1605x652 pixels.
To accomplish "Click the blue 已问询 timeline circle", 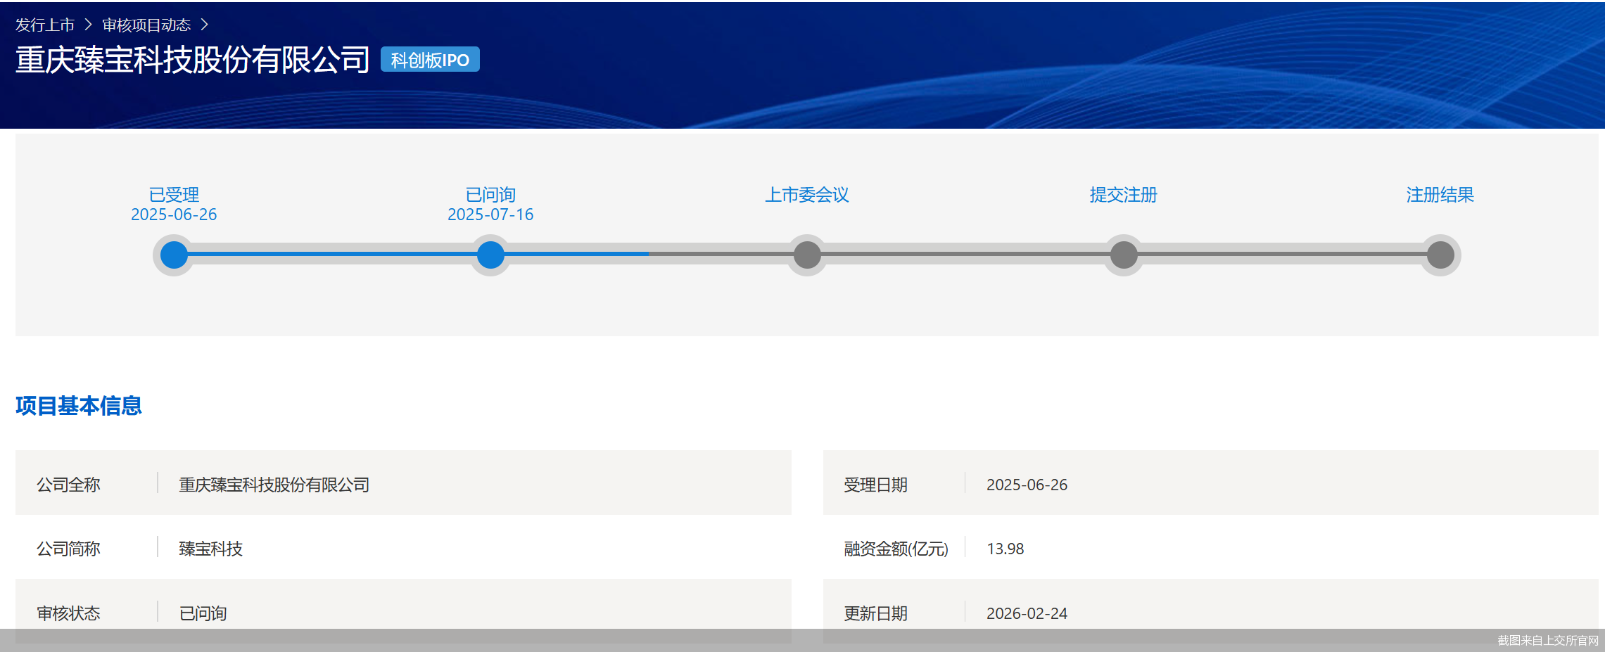I will pyautogui.click(x=490, y=255).
